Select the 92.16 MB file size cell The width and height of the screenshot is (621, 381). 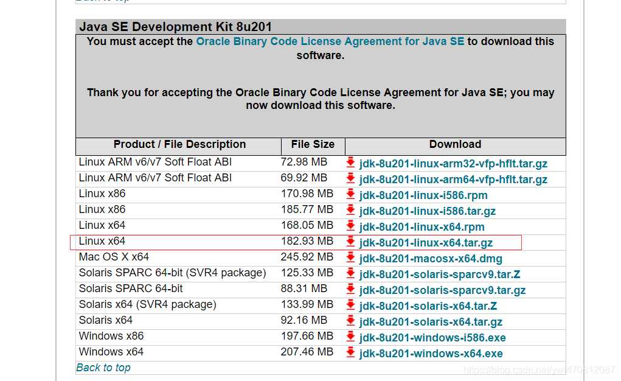point(304,321)
